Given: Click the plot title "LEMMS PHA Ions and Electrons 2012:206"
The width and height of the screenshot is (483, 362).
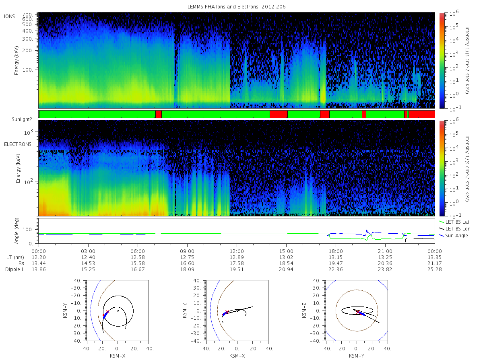Looking at the screenshot, I should 237,7.
